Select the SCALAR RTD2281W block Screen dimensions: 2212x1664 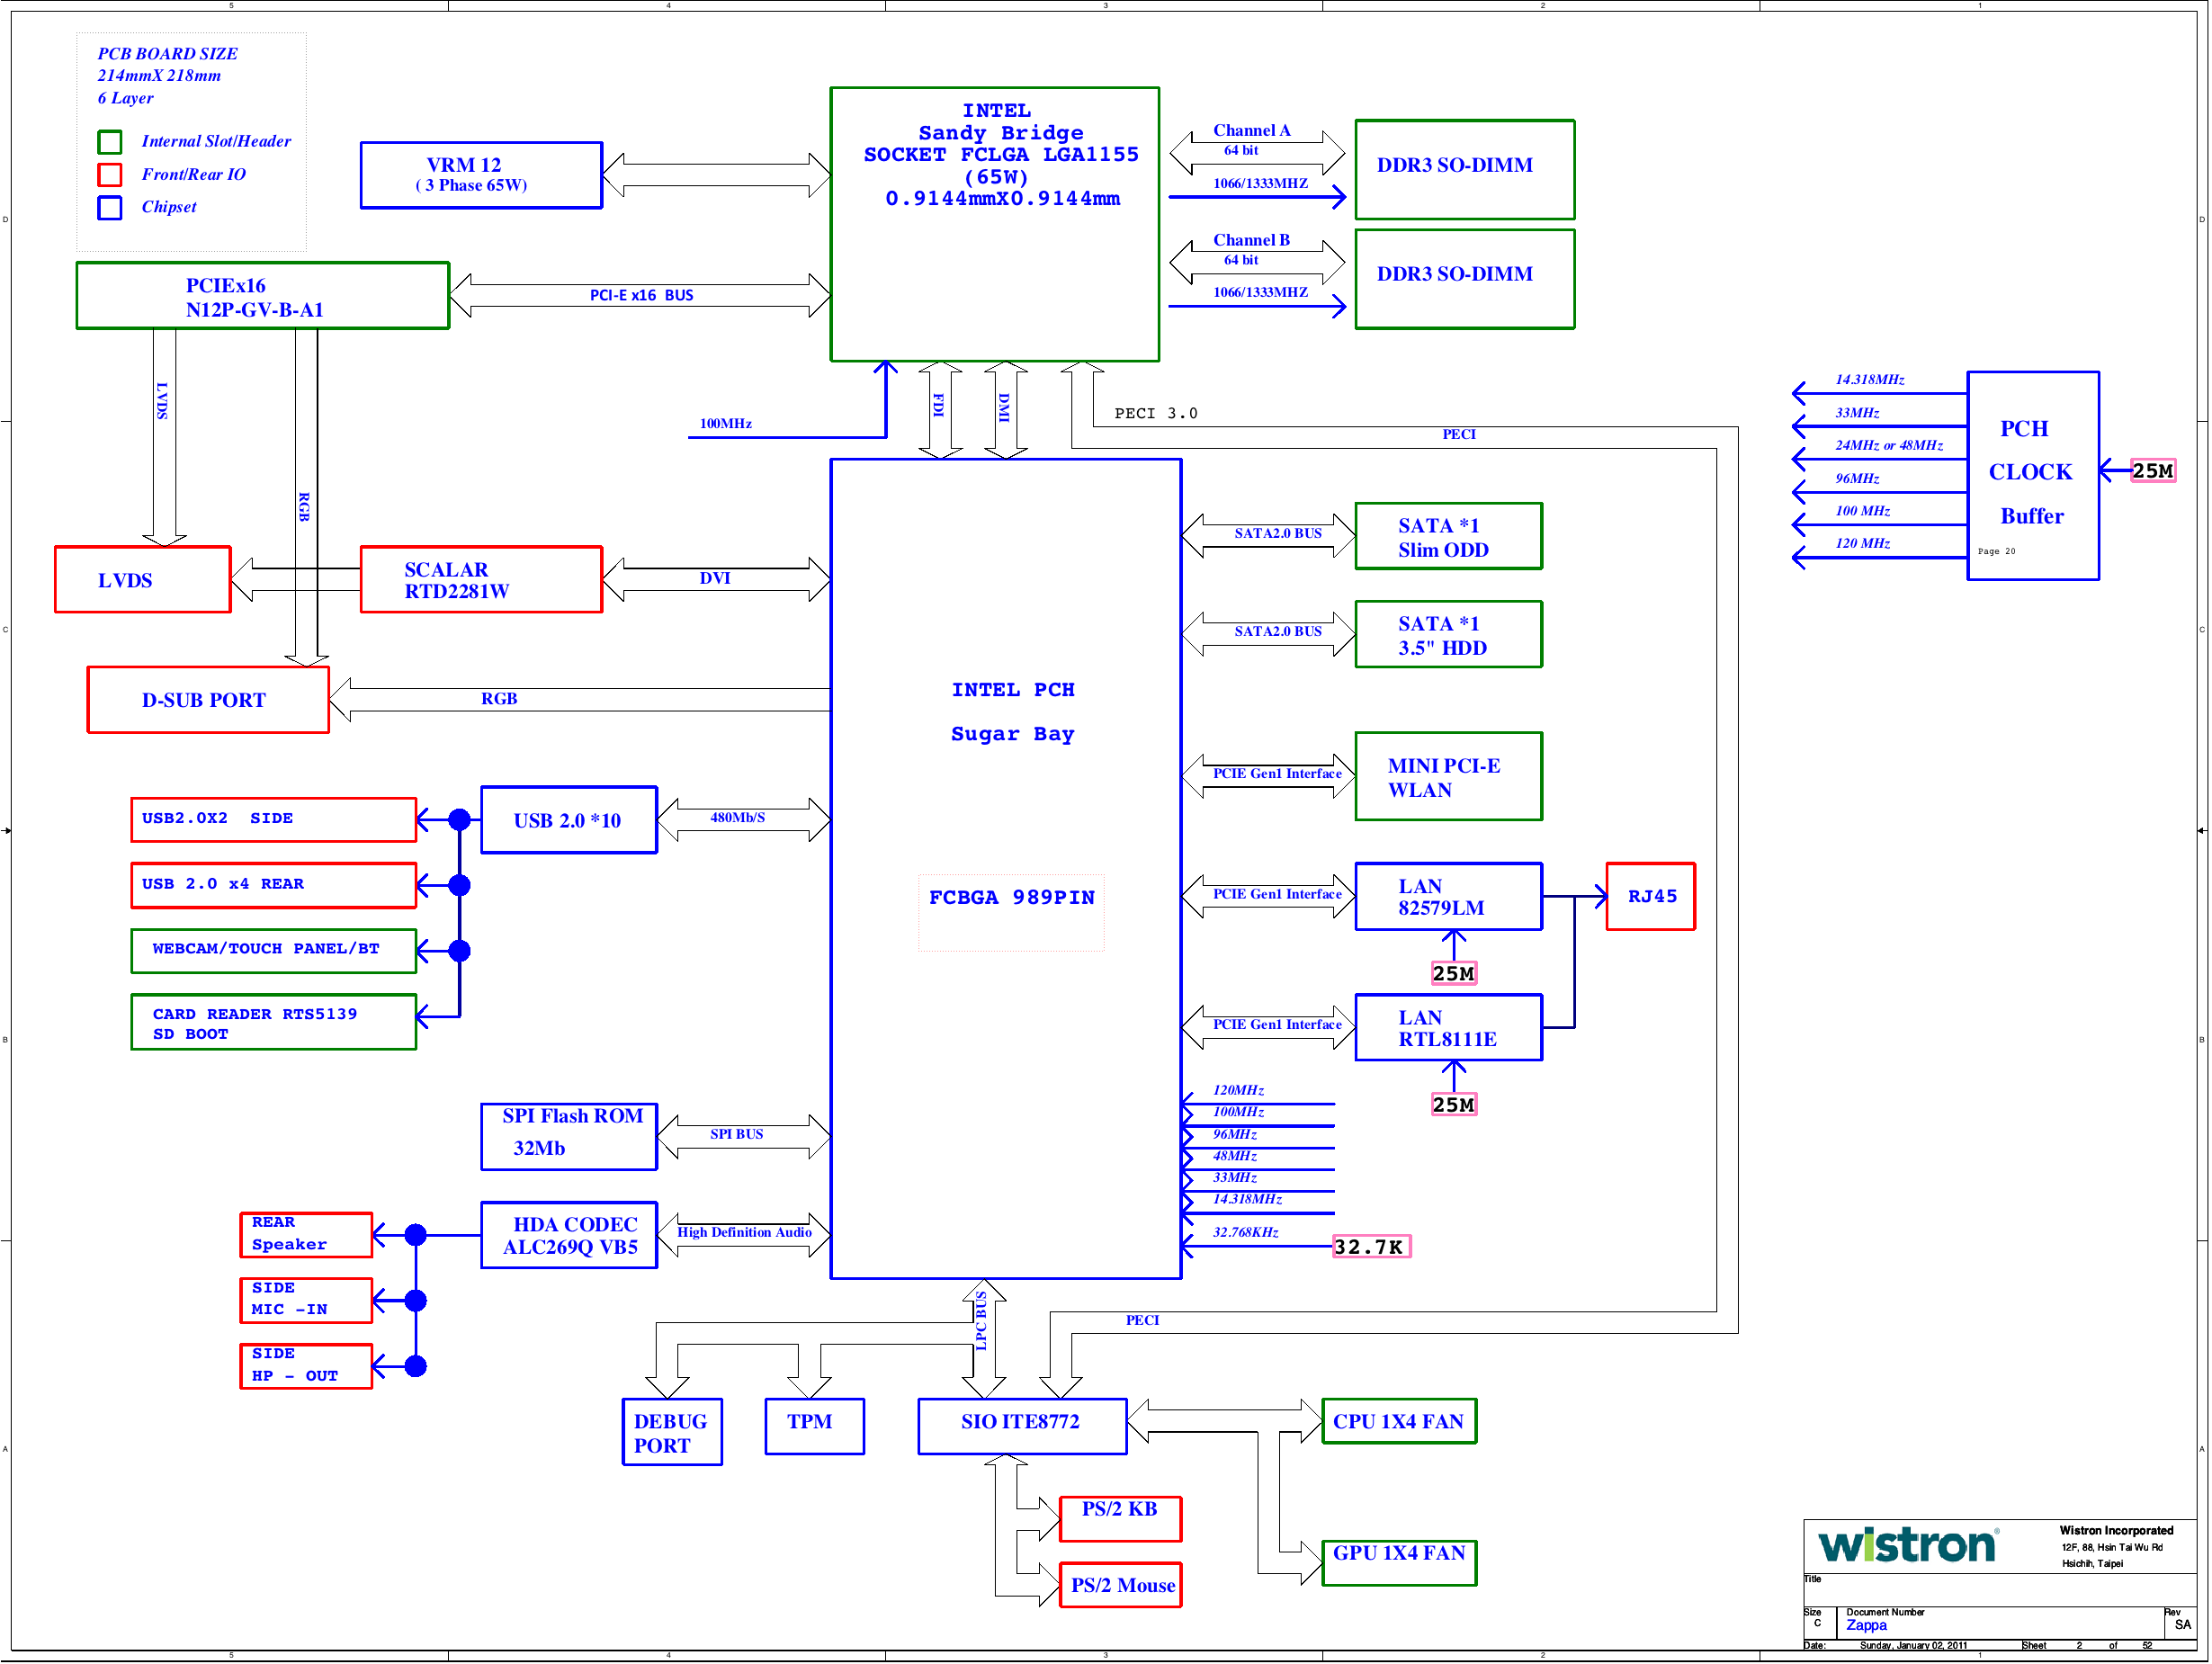(x=481, y=580)
